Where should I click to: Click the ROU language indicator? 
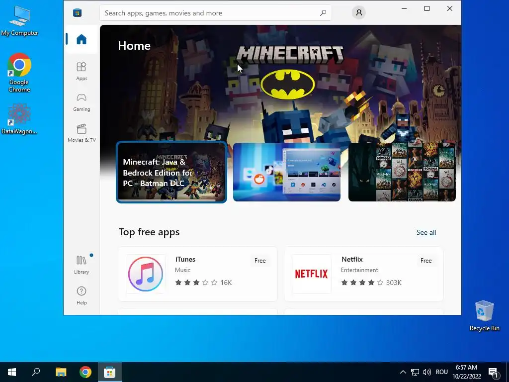(442, 372)
